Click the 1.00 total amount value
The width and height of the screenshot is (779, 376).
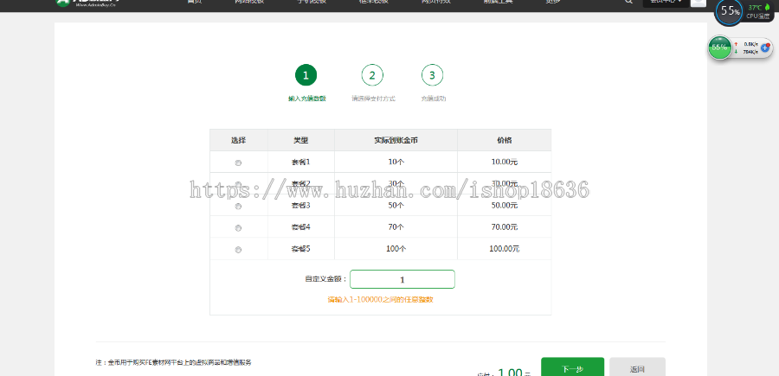[x=510, y=373]
